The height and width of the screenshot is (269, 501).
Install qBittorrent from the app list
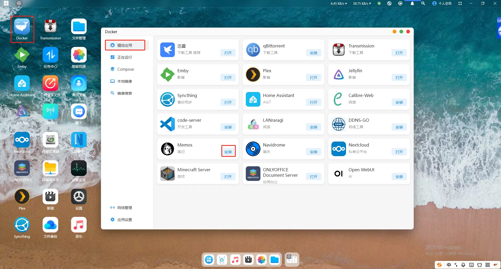pos(313,53)
